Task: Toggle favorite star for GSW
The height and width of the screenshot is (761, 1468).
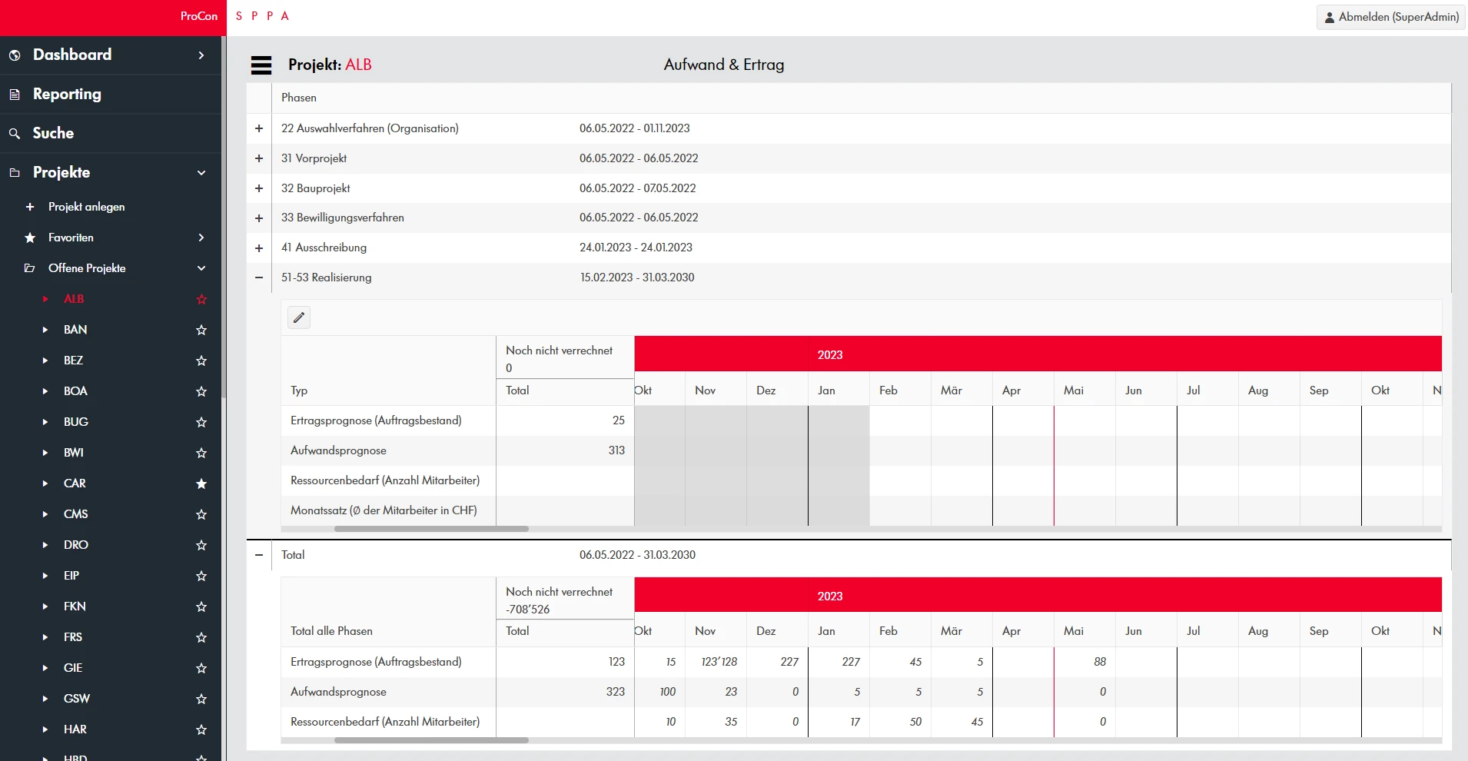Action: pos(201,699)
